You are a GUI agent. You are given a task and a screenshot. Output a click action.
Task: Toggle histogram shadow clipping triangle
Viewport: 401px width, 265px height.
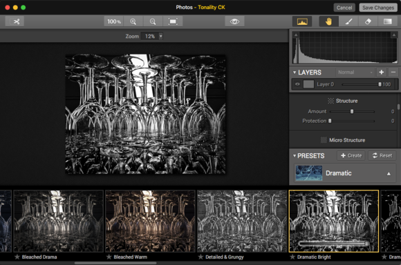point(296,35)
